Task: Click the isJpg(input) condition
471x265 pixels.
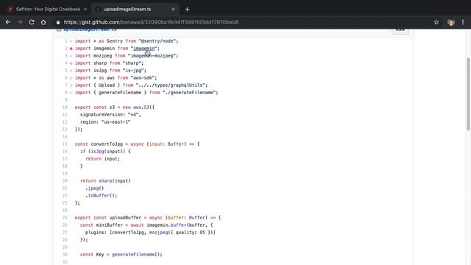Action: (x=107, y=152)
